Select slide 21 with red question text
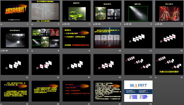This screenshot has width=184, height=105. 76,91
